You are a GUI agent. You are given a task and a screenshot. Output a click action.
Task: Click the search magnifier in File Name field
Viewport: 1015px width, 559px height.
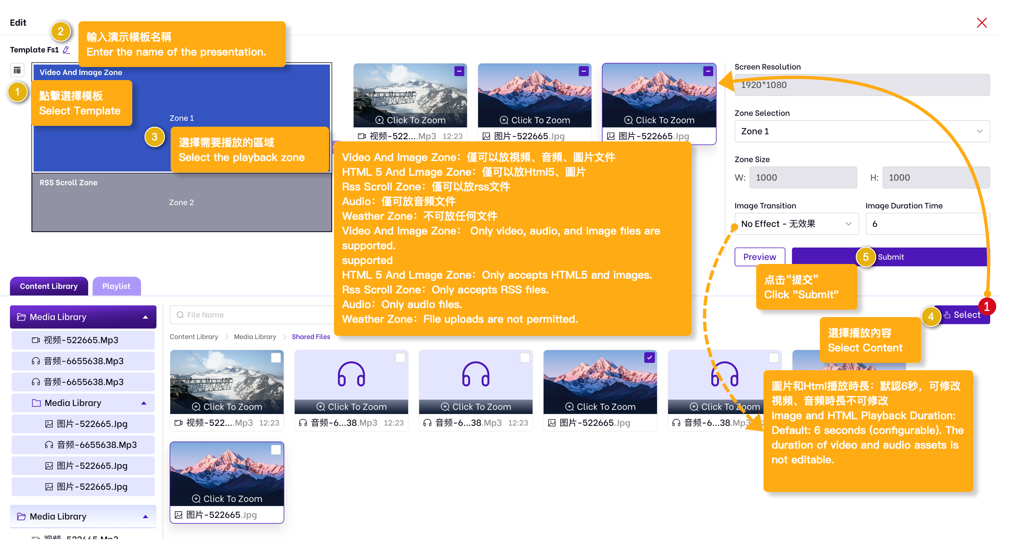click(180, 315)
